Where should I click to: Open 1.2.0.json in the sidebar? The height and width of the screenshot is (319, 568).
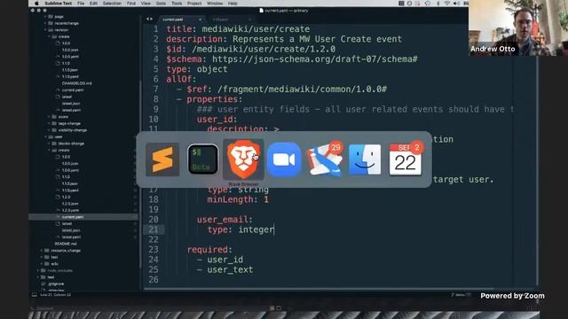[x=70, y=204]
